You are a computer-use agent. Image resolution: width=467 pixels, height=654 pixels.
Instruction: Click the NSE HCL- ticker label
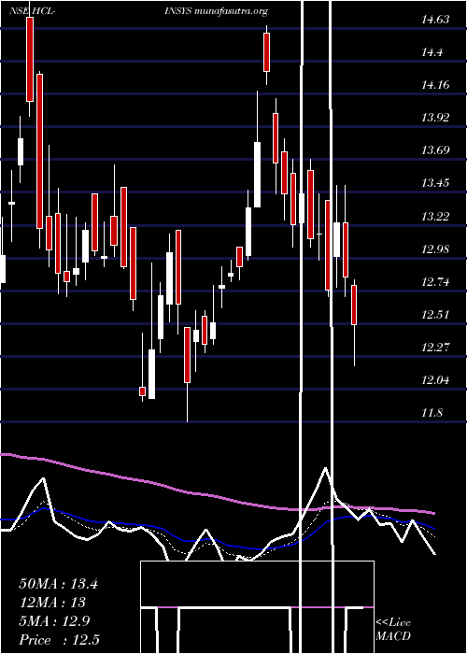33,11
